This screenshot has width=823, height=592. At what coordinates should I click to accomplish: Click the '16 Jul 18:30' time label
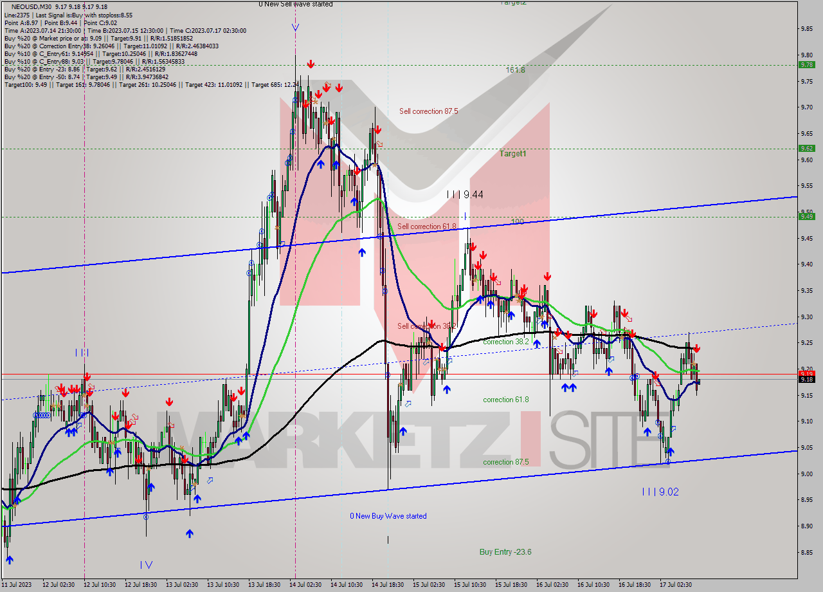(635, 585)
